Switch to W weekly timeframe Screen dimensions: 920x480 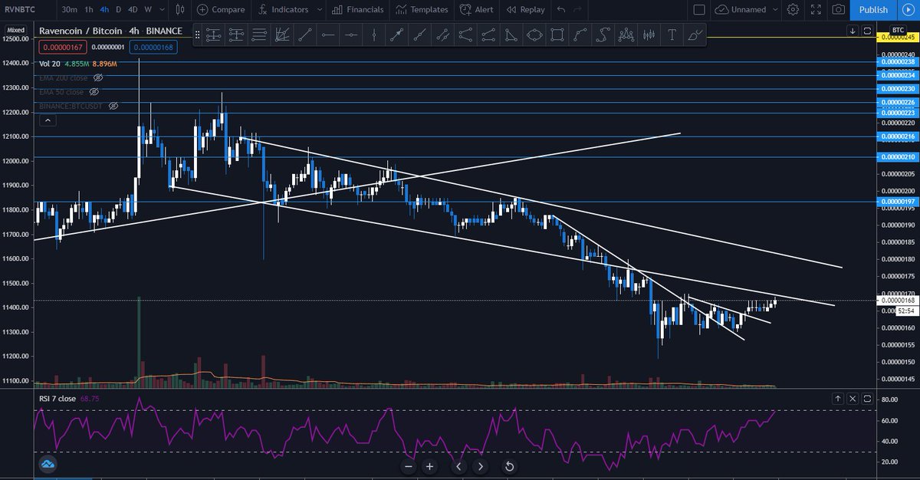[148, 10]
